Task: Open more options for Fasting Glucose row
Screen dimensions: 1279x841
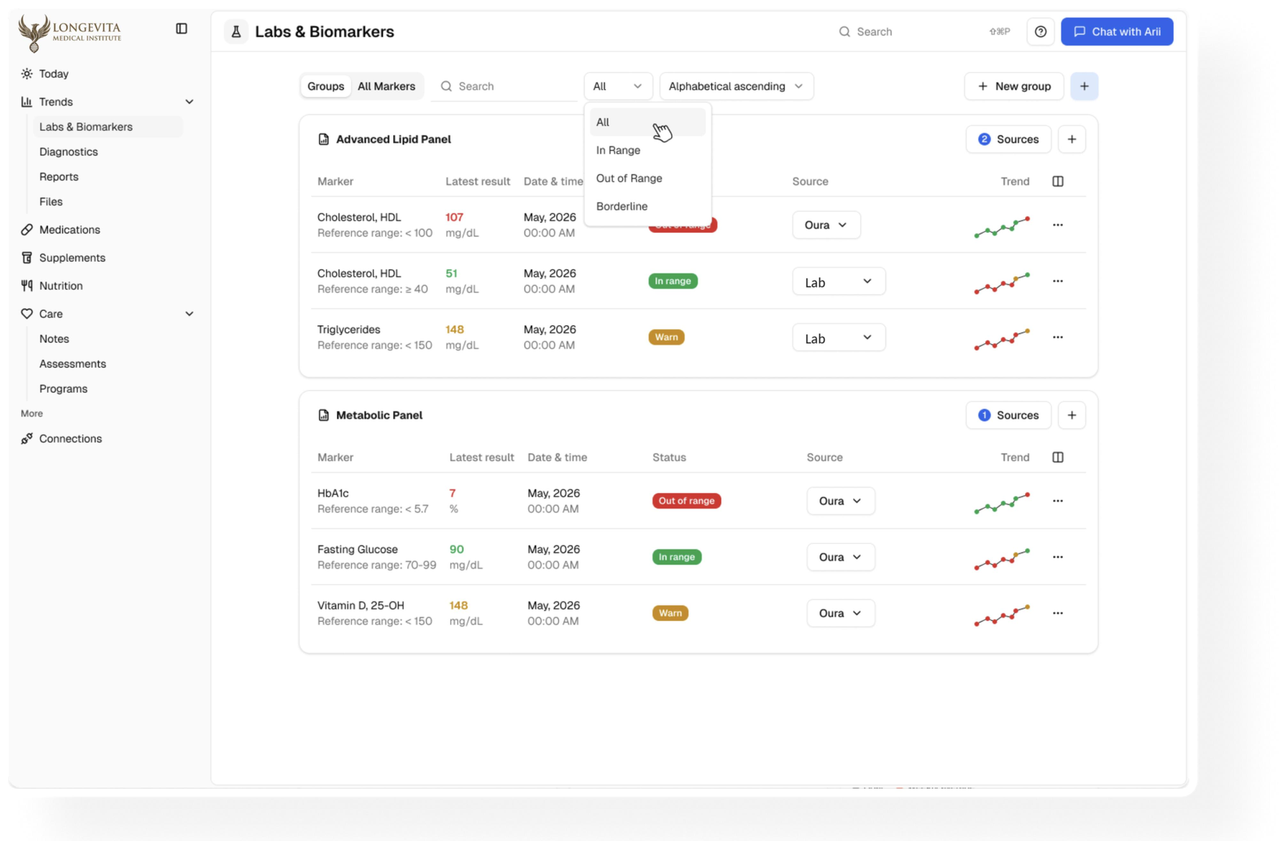Action: (1058, 558)
